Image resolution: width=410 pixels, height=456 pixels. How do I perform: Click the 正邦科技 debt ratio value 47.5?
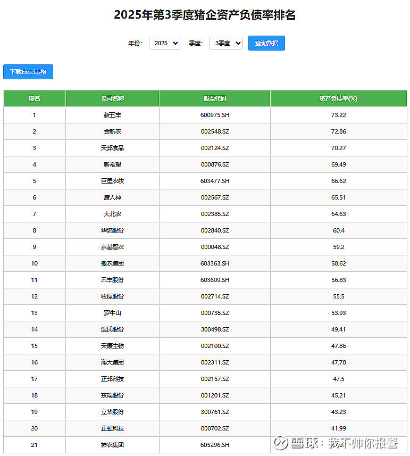[338, 379]
